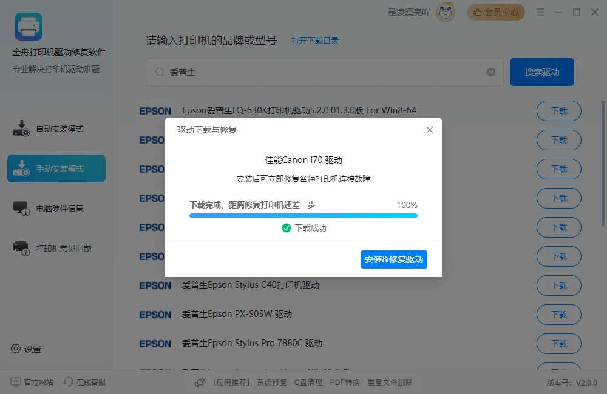Click the search field containing 爱普生
Viewport: 607px width, 394px height.
tap(324, 72)
